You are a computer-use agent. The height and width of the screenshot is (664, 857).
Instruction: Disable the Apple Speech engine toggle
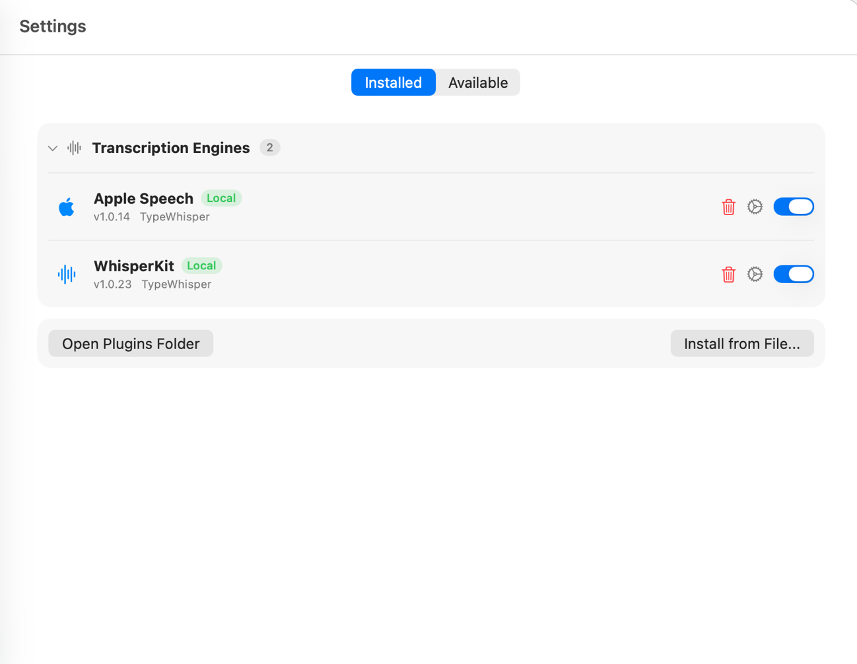pos(793,207)
